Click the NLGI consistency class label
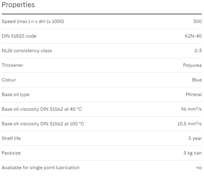The height and width of the screenshot is (179, 204). point(27,51)
